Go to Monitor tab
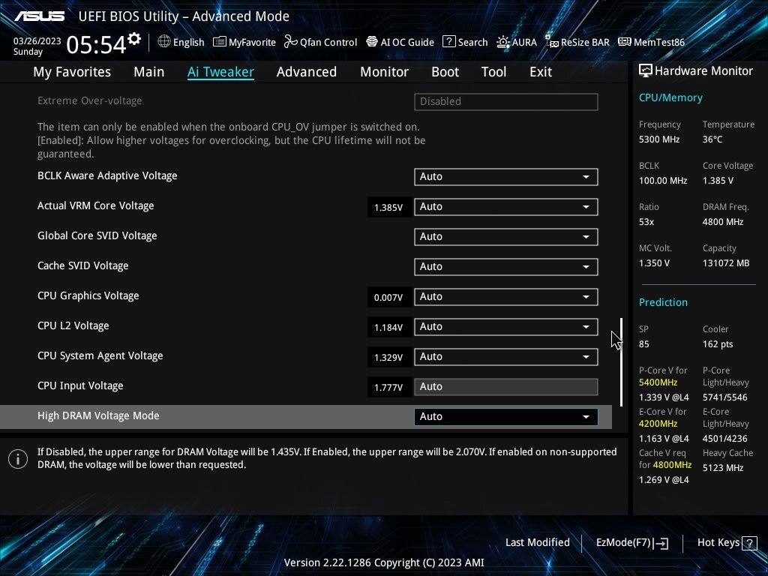The height and width of the screenshot is (576, 768). click(x=385, y=72)
